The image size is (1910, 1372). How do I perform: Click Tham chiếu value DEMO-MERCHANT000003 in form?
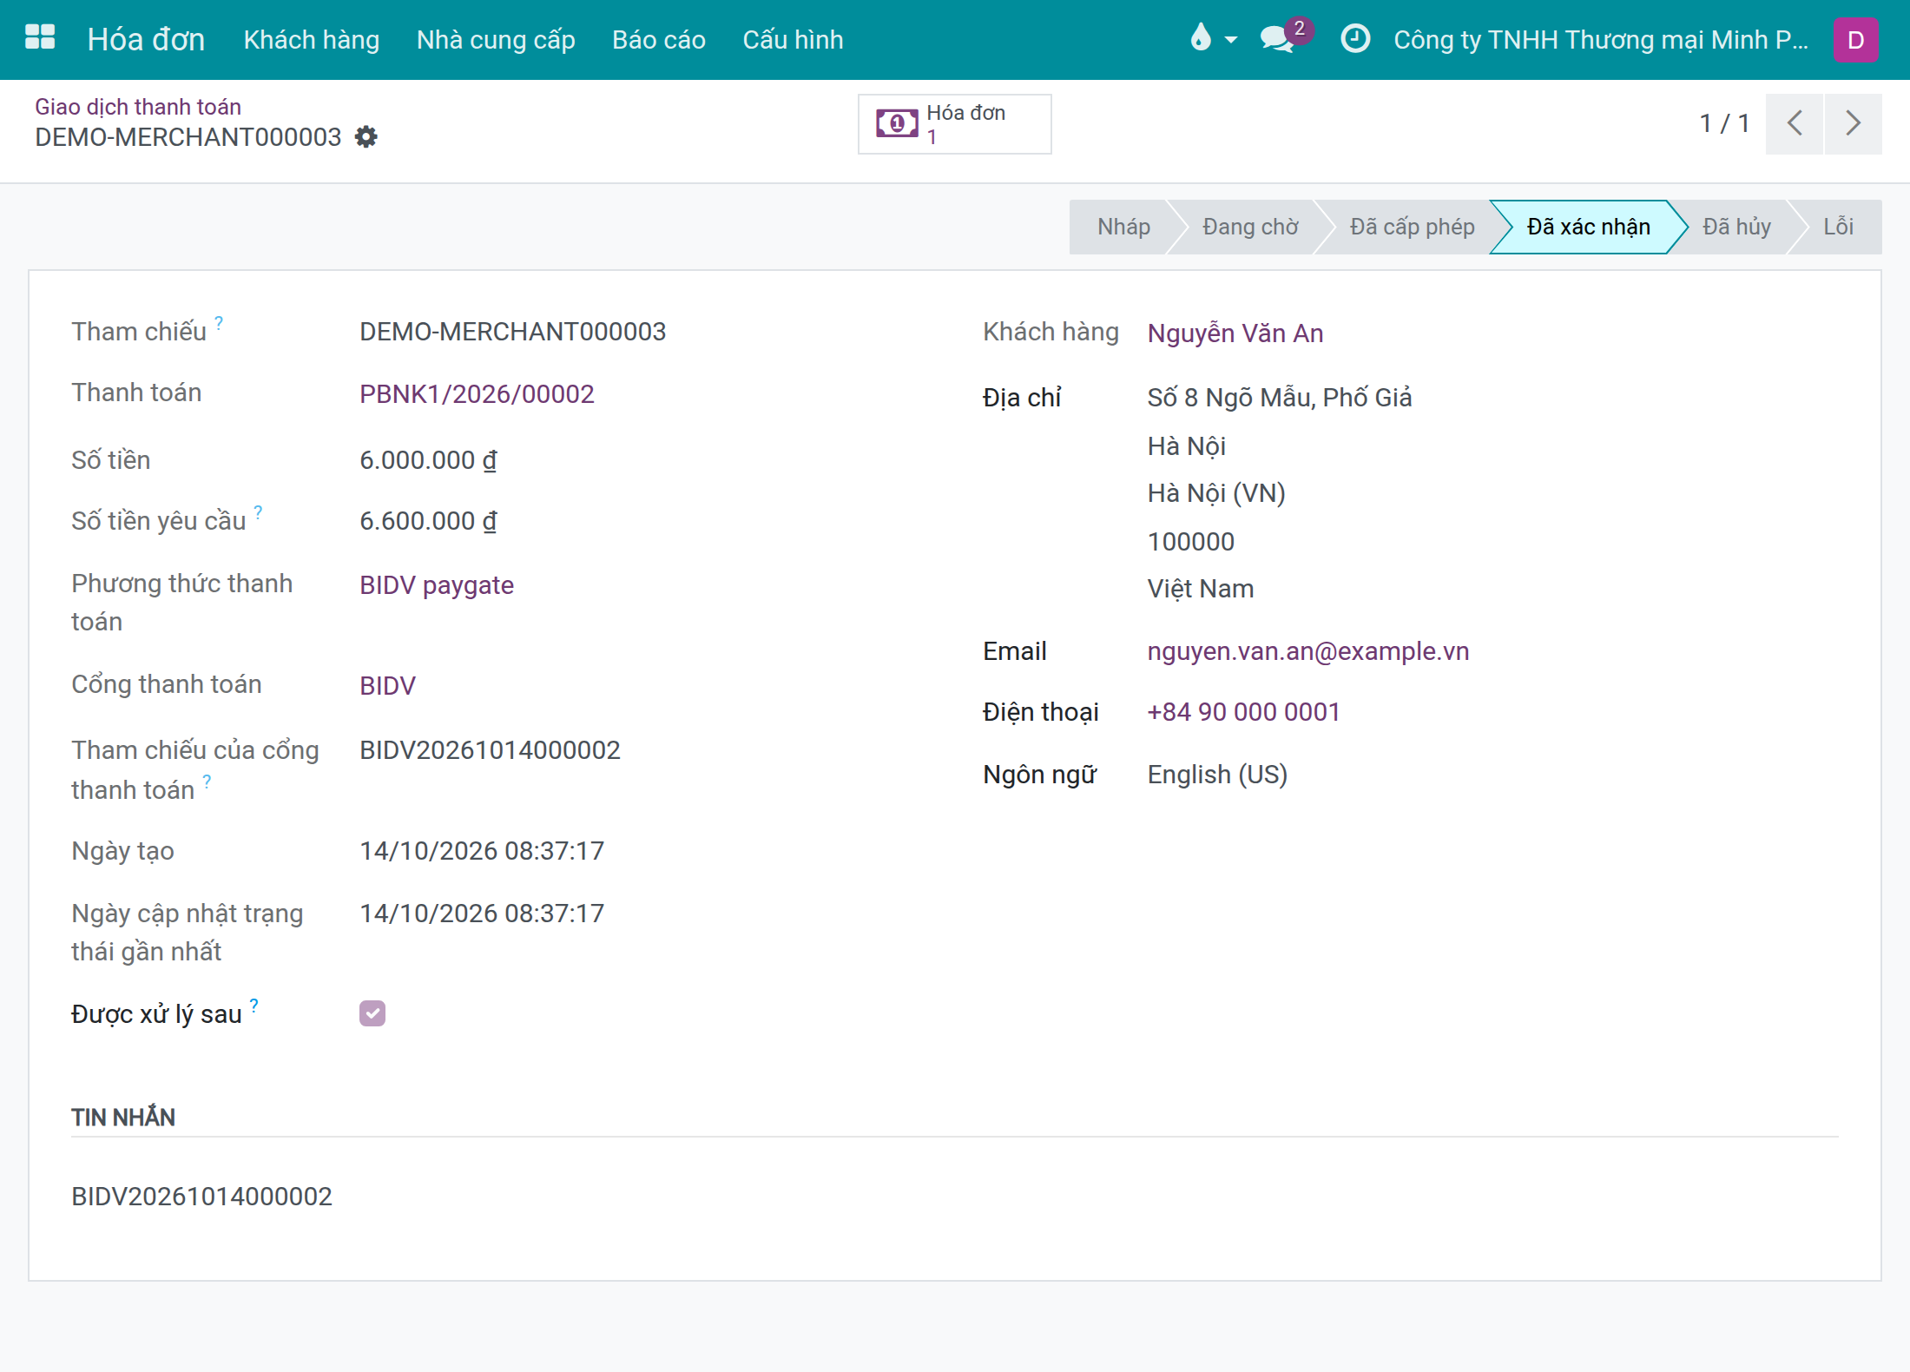tap(512, 332)
